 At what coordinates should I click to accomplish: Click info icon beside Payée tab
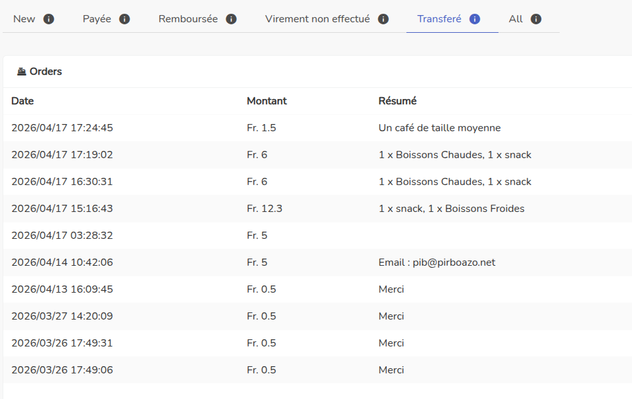coord(125,19)
